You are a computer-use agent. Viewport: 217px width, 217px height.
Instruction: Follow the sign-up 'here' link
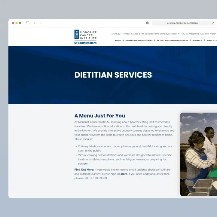point(124,174)
